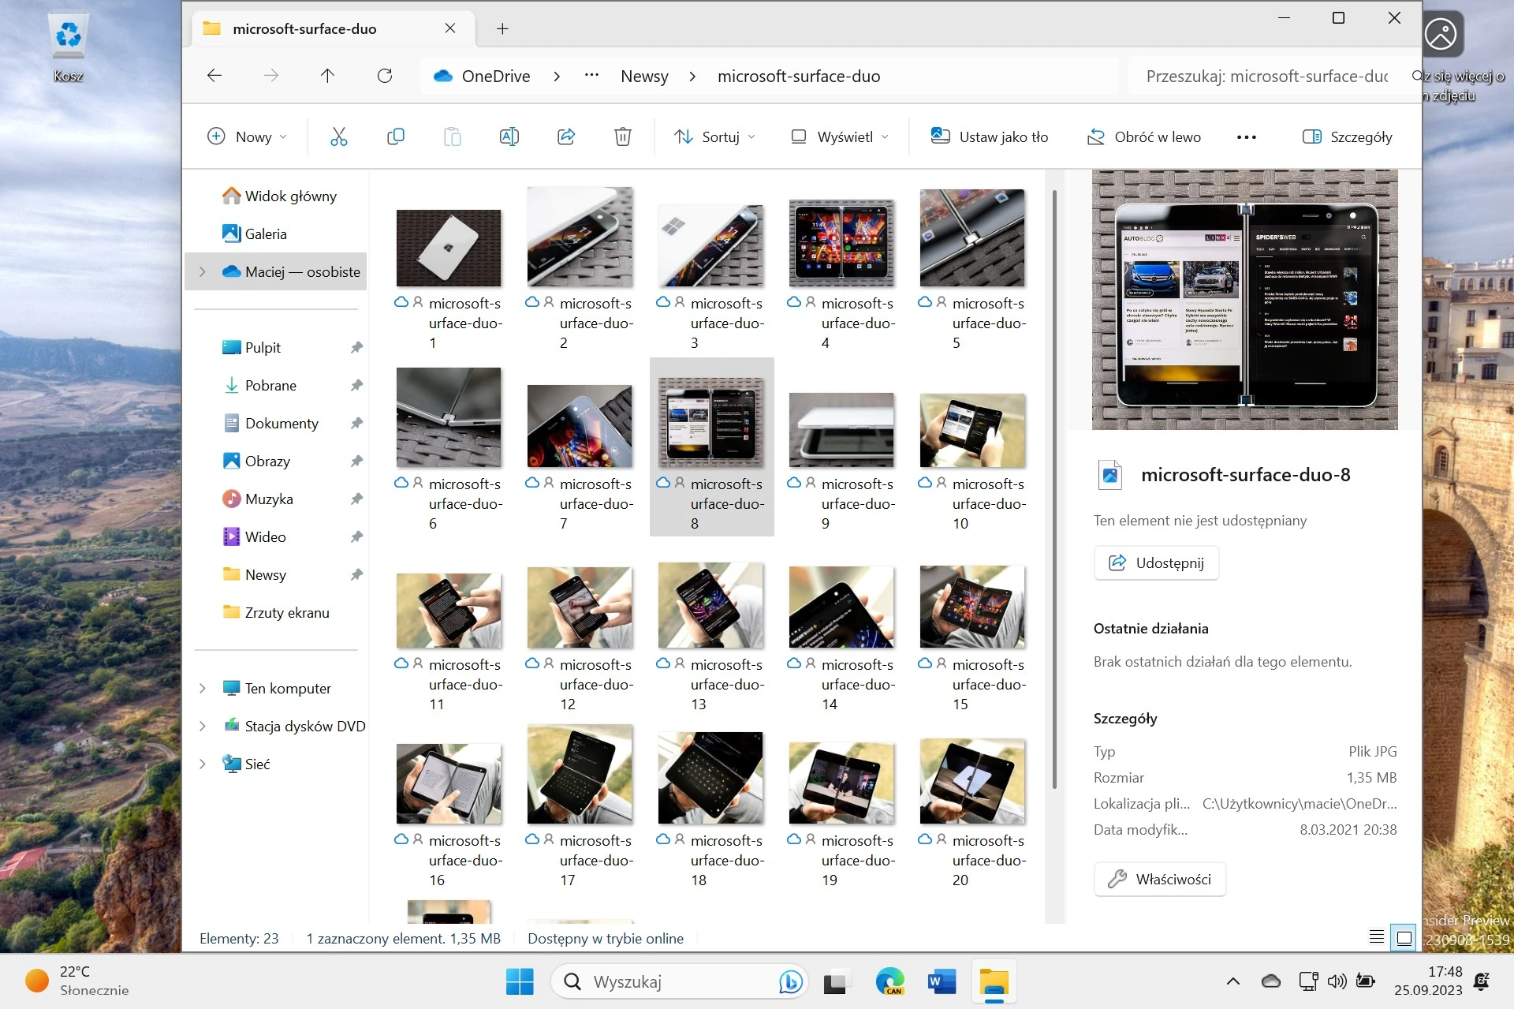Screen dimensions: 1514x1009
Task: Launch Microsoft Edge from taskbar
Action: pyautogui.click(x=889, y=981)
